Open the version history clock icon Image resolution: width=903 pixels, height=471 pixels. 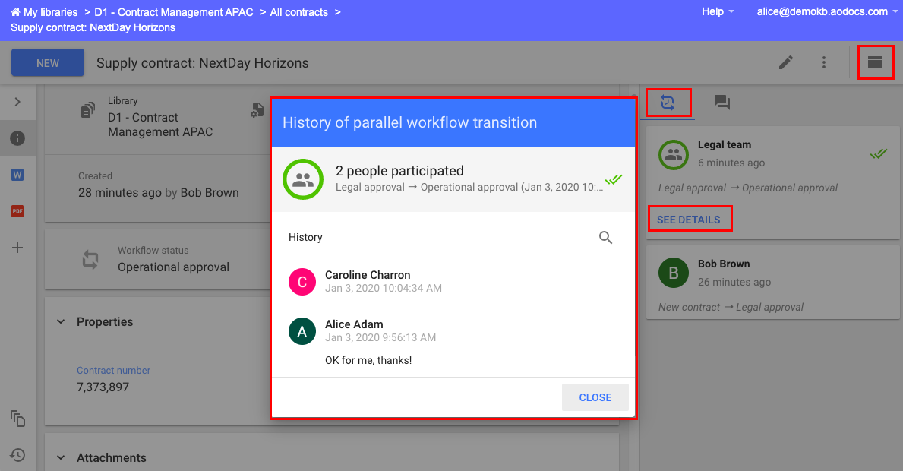(17, 454)
